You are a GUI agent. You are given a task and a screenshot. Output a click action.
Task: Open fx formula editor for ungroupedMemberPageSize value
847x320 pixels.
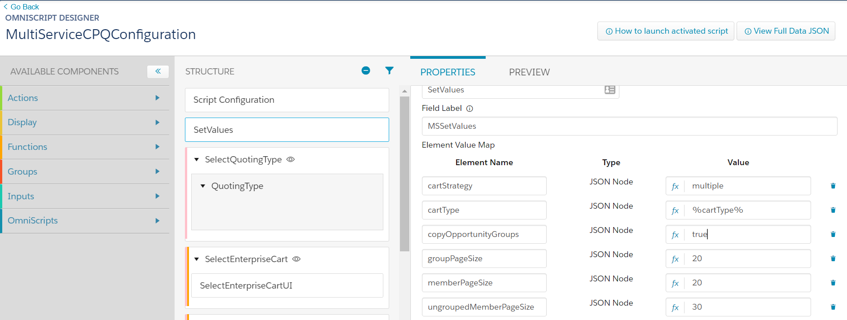tap(675, 307)
